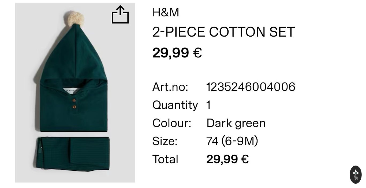Click the brown buttons on the top
Image resolution: width=366 pixels, height=188 pixels.
tap(74, 104)
